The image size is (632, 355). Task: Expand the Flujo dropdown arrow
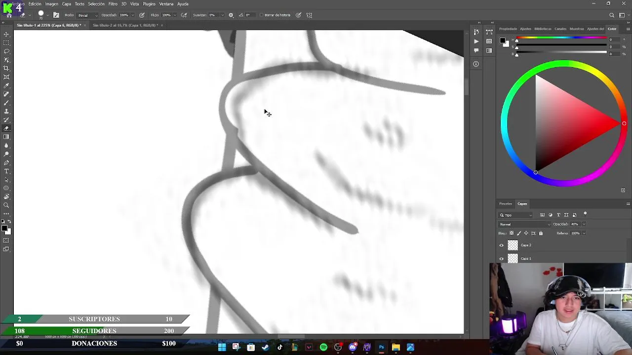click(x=175, y=15)
